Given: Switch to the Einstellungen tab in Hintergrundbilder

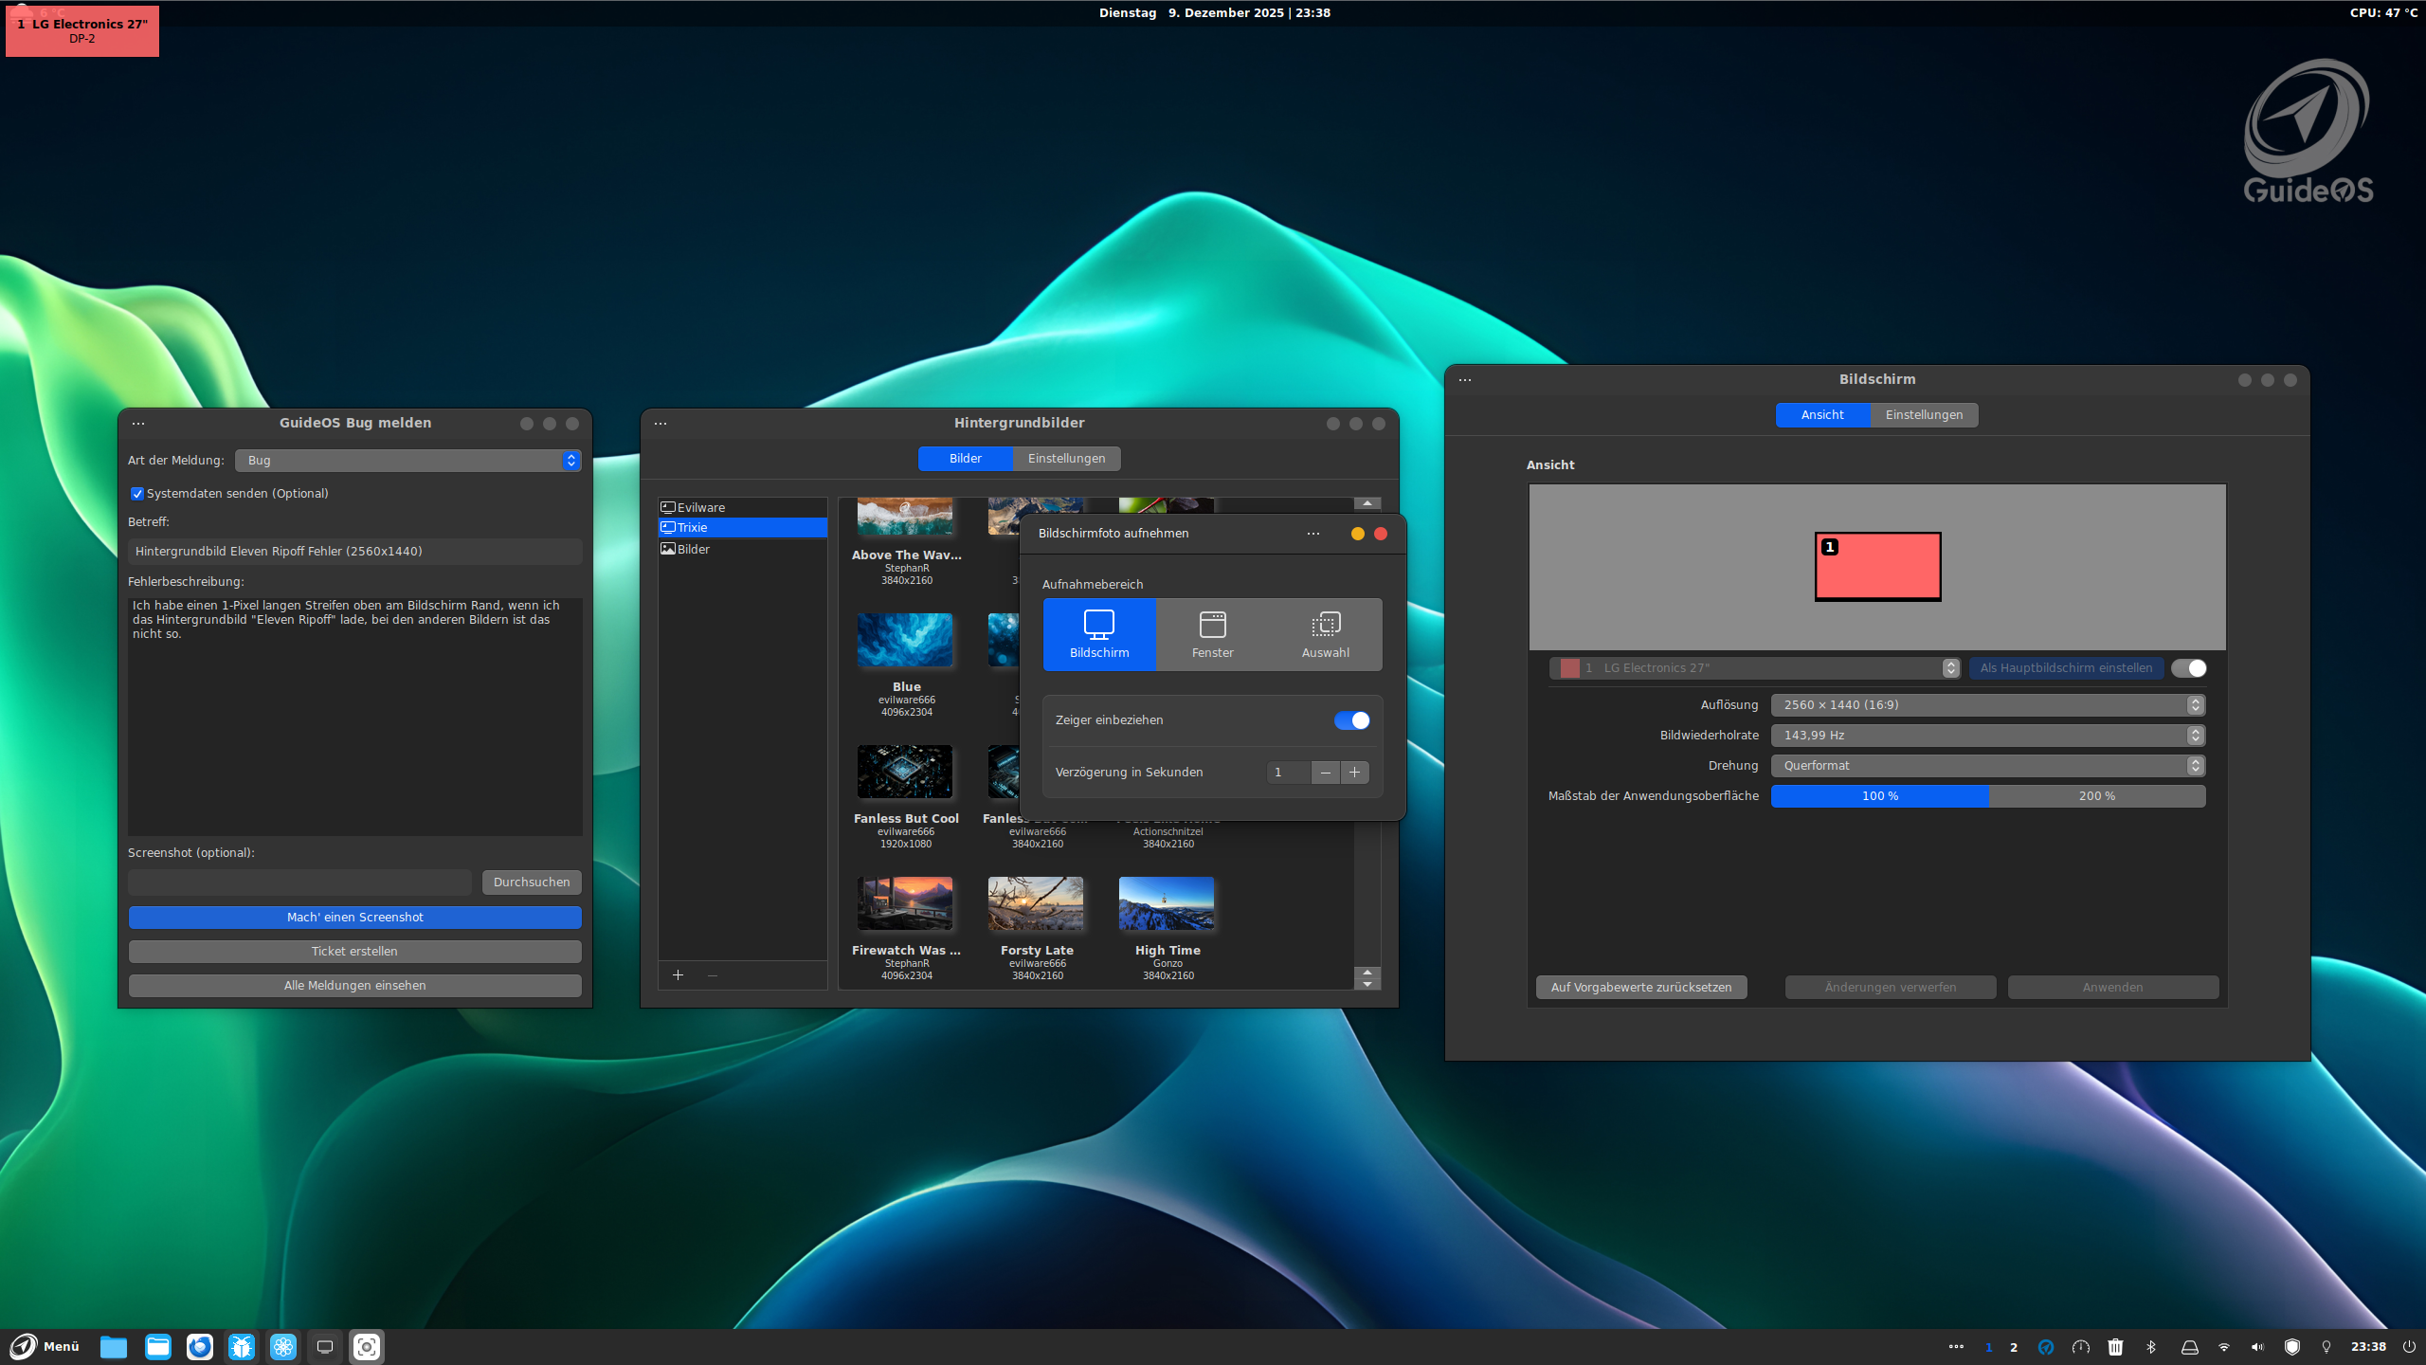Looking at the screenshot, I should pos(1066,459).
